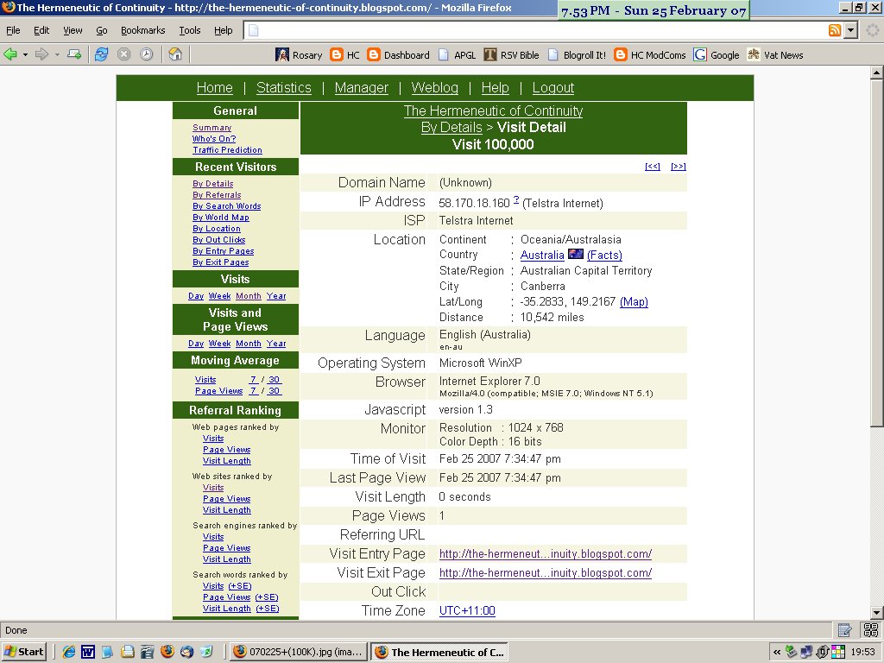The image size is (884, 663).
Task: Click the Who's On? sidebar link
Action: [214, 139]
